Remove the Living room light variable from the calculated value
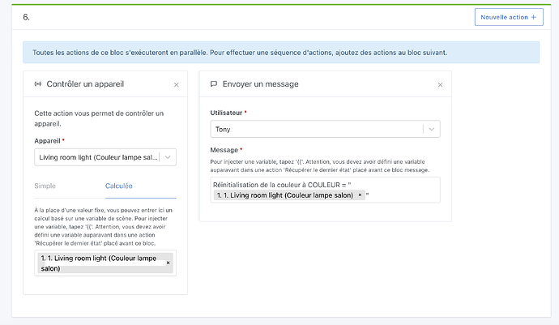Viewport: 559px width, 325px height. [169, 263]
